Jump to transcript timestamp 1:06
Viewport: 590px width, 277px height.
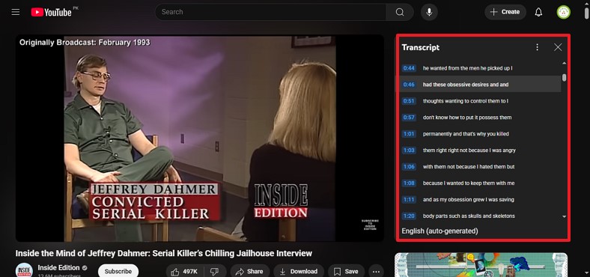click(x=409, y=167)
